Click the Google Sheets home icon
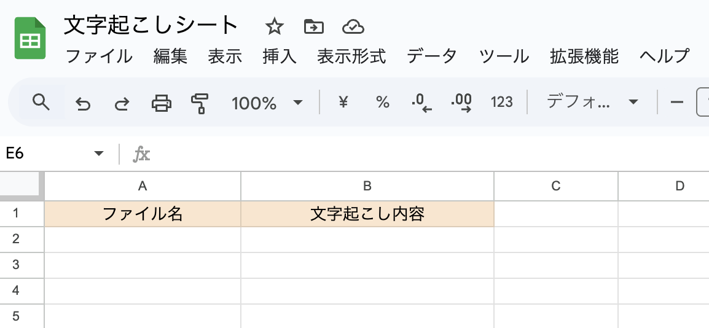Image resolution: width=709 pixels, height=328 pixels. pyautogui.click(x=30, y=38)
